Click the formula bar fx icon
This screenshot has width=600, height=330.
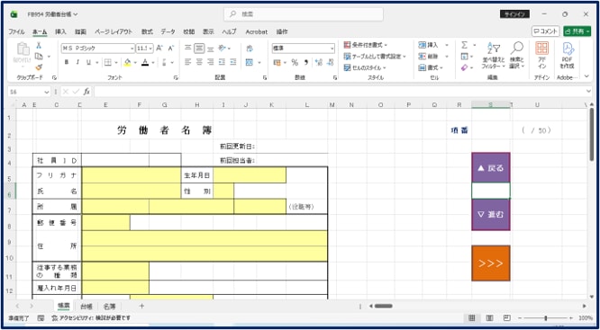pyautogui.click(x=86, y=92)
